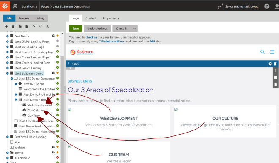Expand the Jtest BZS Demo node
Screen dimensions: 279x163
coord(16,84)
